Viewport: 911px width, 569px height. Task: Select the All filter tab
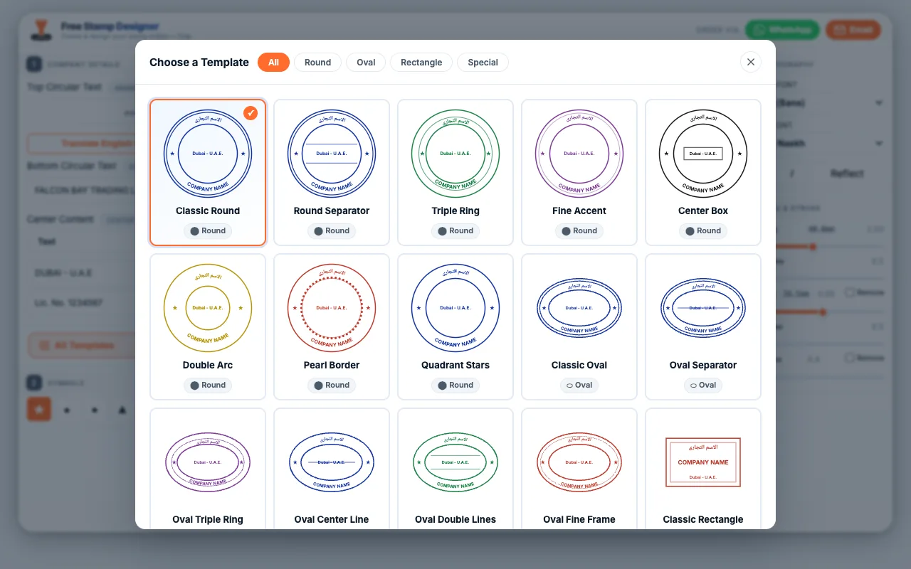click(273, 62)
